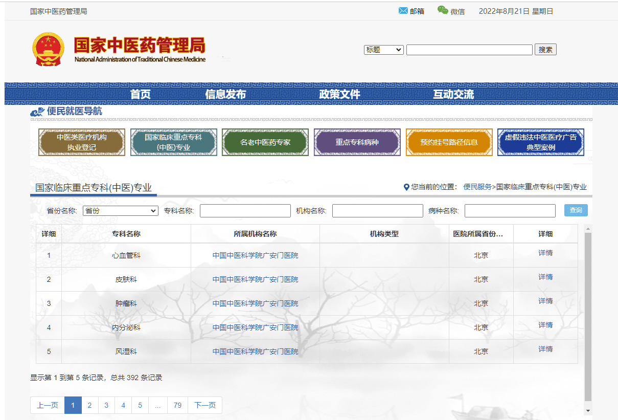The image size is (618, 420).
Task: Click the 内分泌科 table cell
Action: 126,327
